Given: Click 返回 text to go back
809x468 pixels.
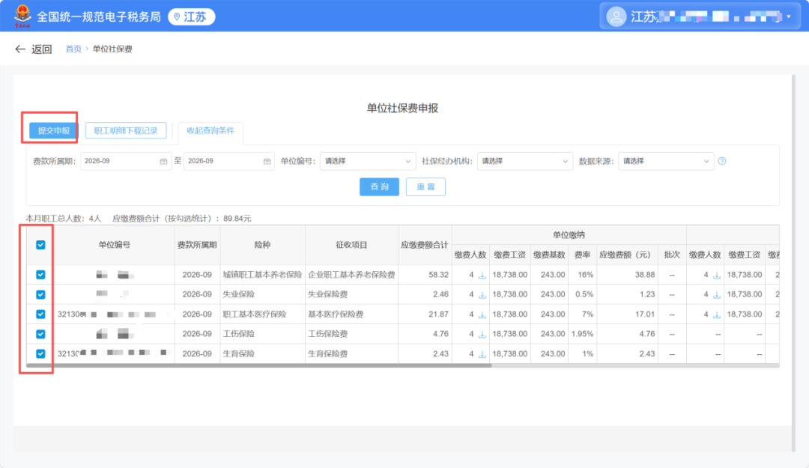Looking at the screenshot, I should (42, 49).
